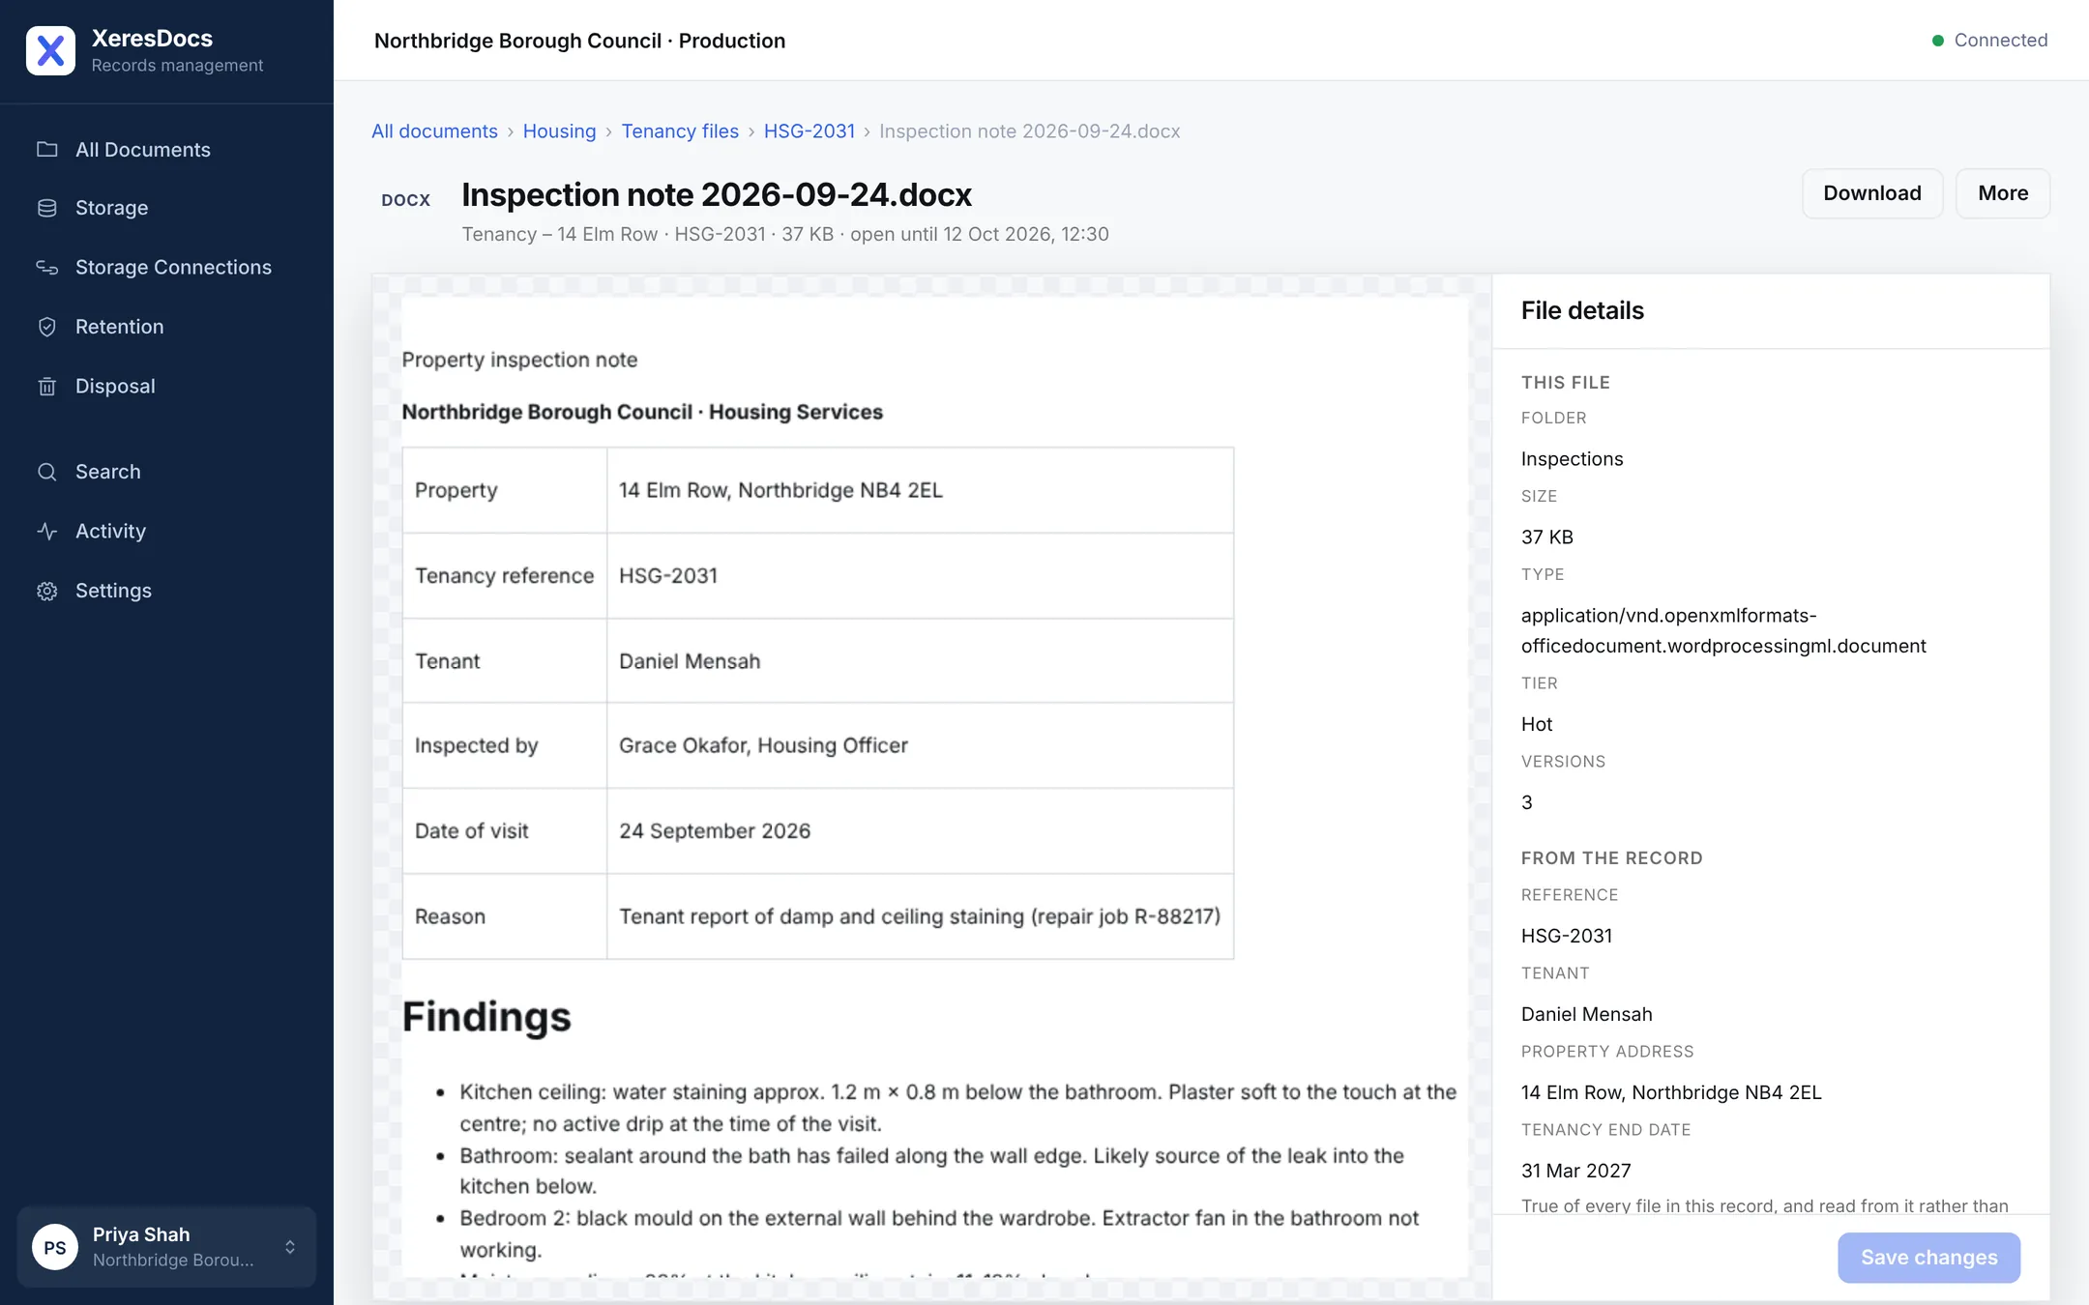Screen dimensions: 2089x1305
Task: Download the inspection note file
Action: (1872, 193)
